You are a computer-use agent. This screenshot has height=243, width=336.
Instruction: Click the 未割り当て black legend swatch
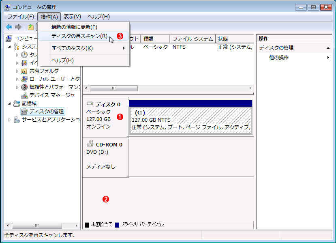87,225
